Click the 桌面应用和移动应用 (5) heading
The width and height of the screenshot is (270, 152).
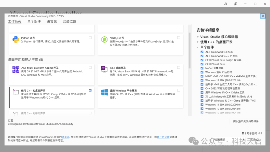point(25,60)
